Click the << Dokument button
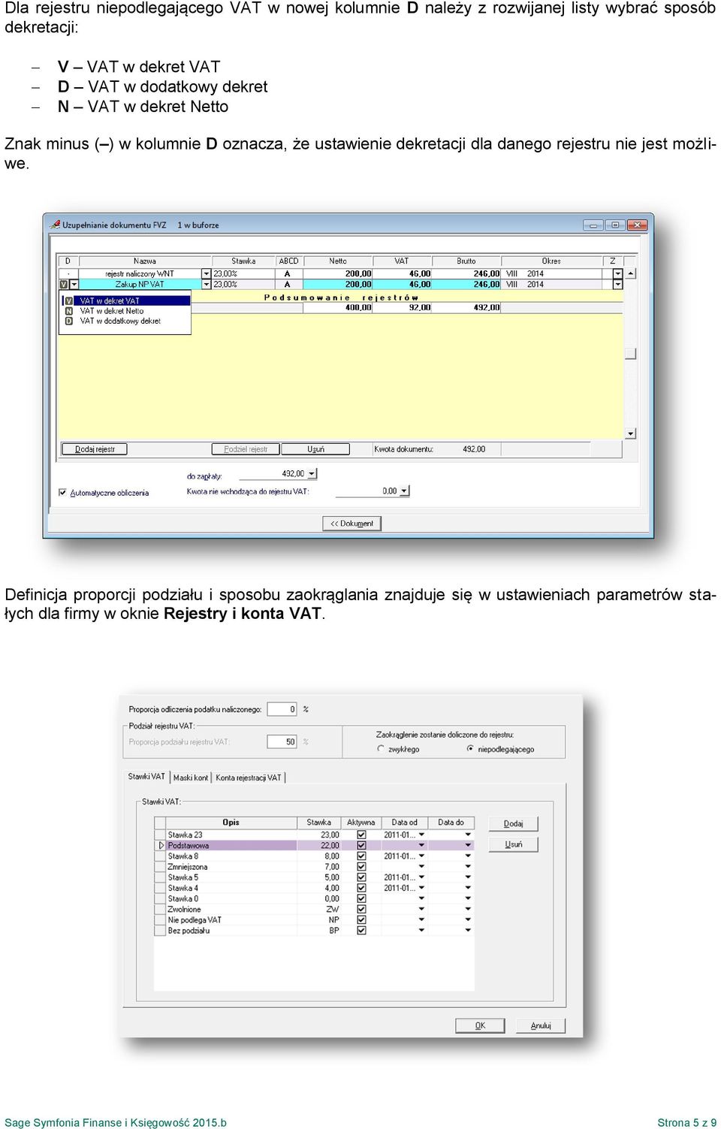Image resolution: width=721 pixels, height=1129 pixels. 352,524
